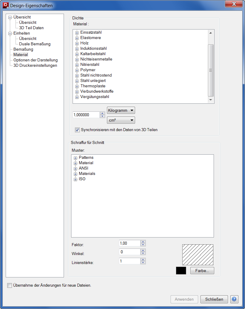This screenshot has width=245, height=309.
Task: Click the material list scroll down arrow
Action: [211, 100]
